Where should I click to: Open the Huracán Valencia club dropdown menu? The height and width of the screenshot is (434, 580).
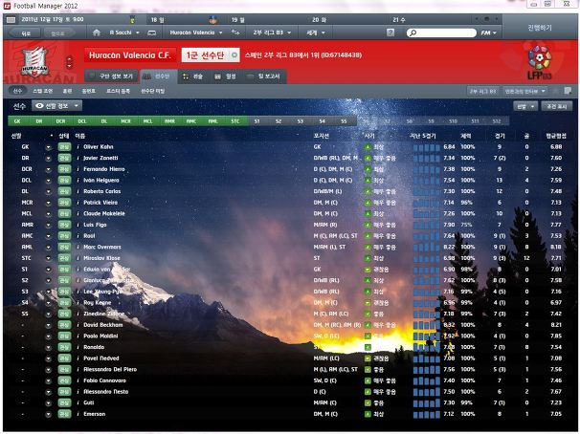[196, 33]
